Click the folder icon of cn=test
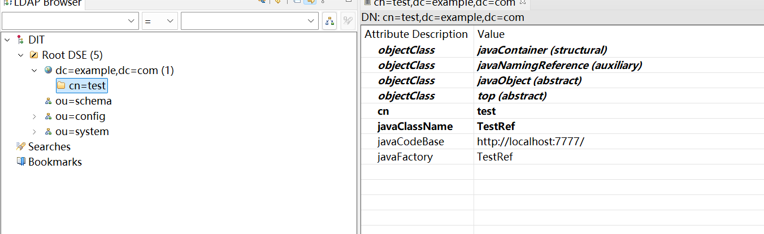 click(x=61, y=86)
